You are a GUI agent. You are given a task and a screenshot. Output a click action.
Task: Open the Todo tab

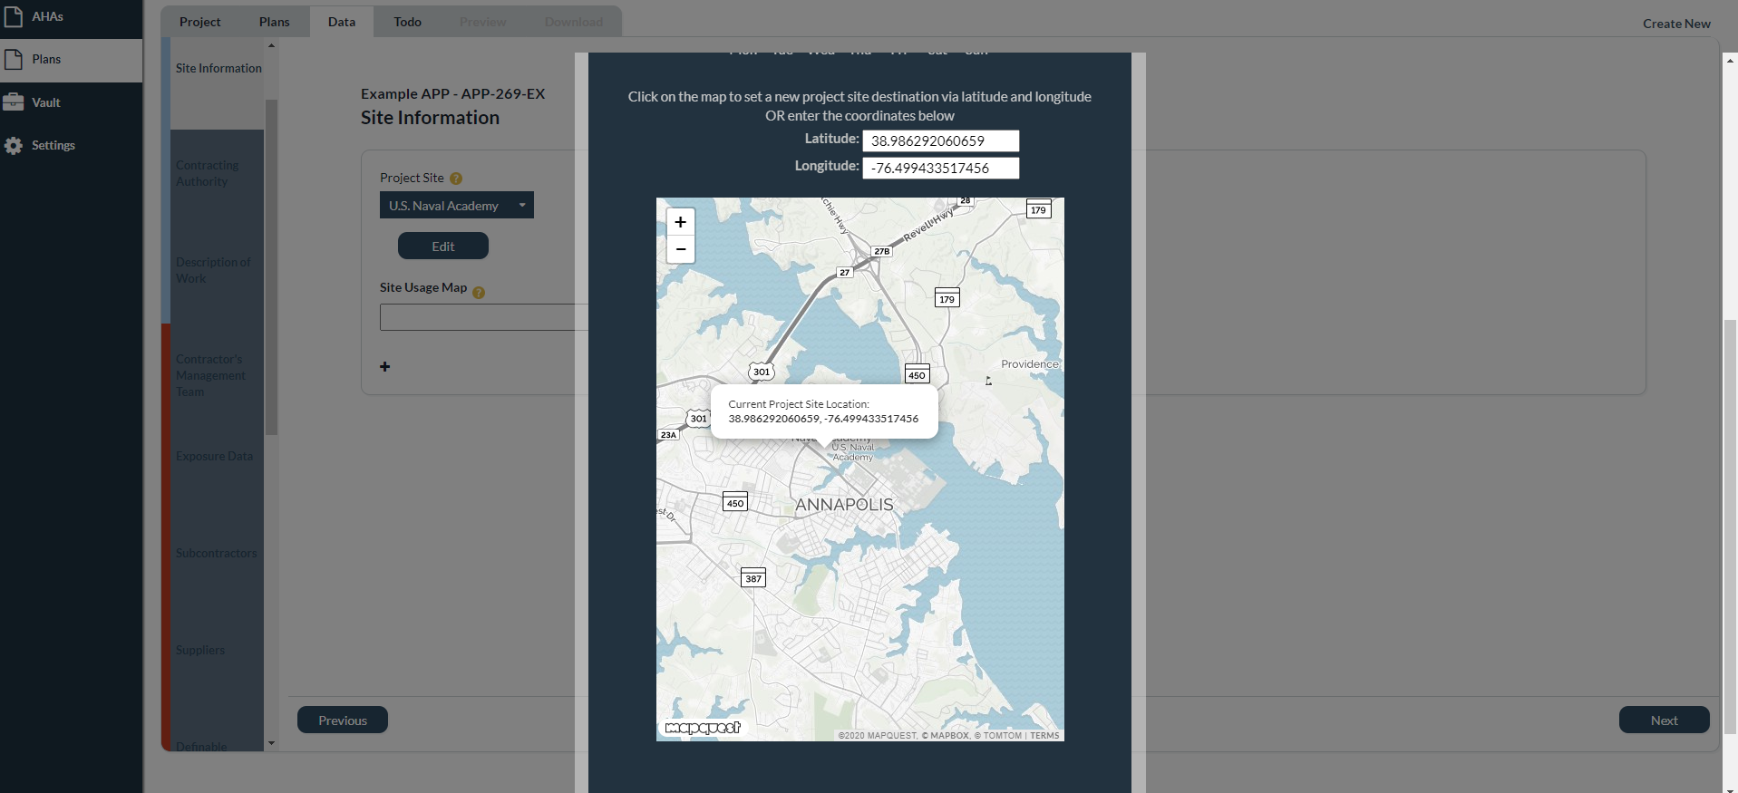(x=407, y=22)
